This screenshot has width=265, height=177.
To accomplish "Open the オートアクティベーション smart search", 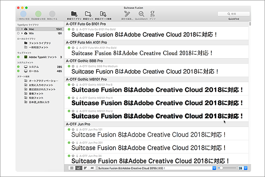I will click(x=43, y=81).
